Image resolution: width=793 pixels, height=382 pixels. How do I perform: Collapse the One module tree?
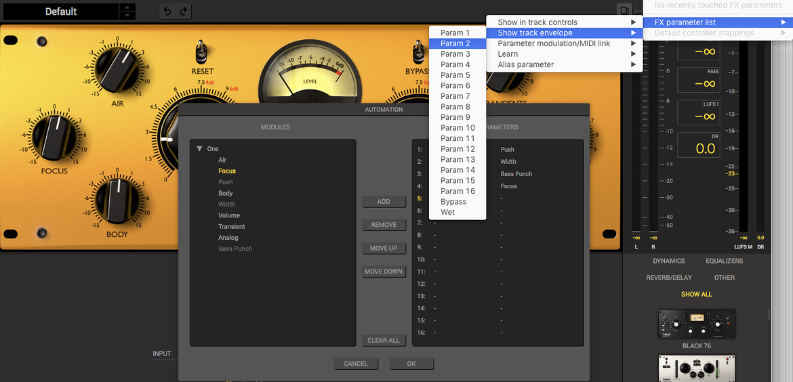(x=200, y=148)
